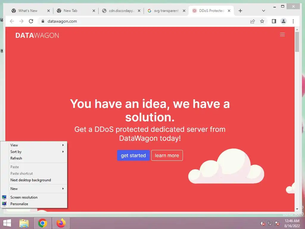305x229 pixels.
Task: Open the Chrome profile avatar
Action: (284, 21)
